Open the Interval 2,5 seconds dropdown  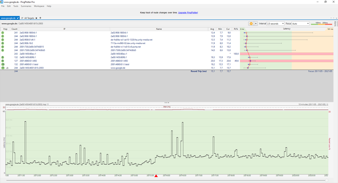pos(275,23)
